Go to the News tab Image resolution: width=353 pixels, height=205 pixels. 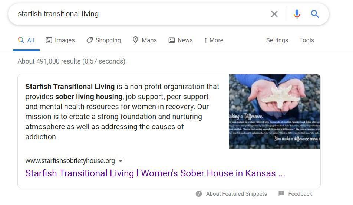click(181, 40)
